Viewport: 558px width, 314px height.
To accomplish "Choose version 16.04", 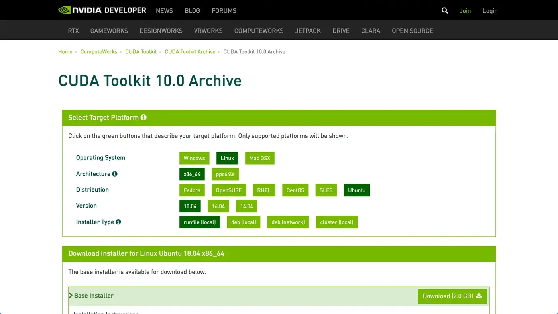I will (218, 206).
